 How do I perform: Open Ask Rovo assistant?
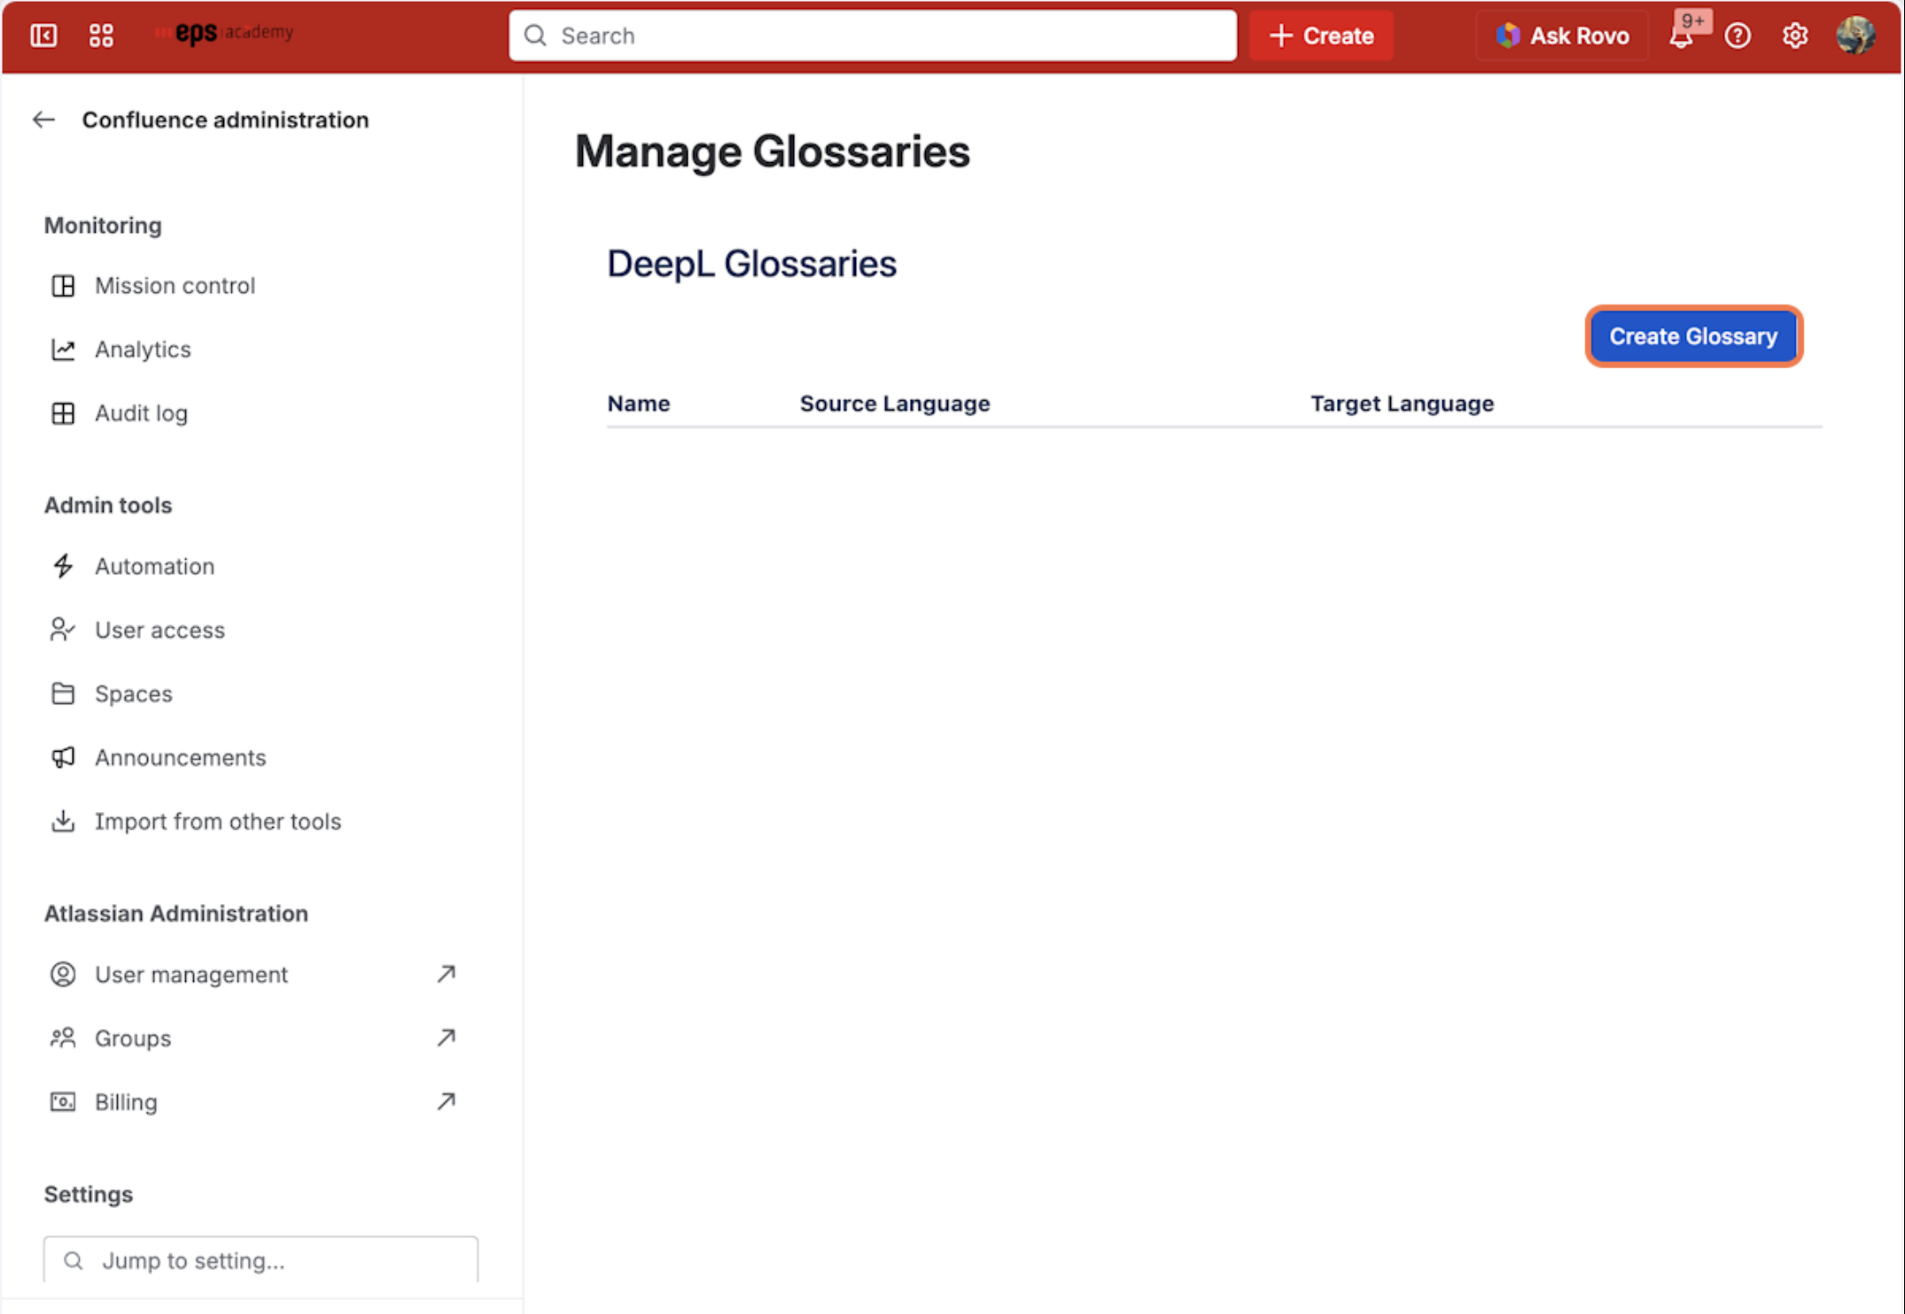pos(1562,35)
